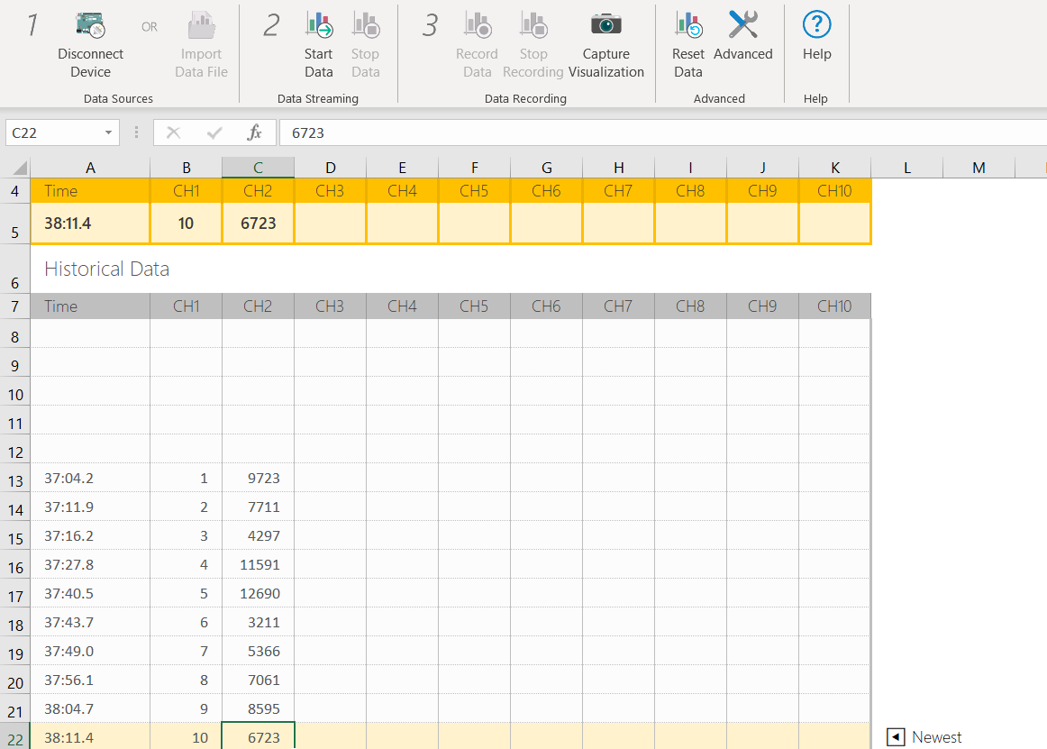
Task: Open Data Streamer Help
Action: tap(816, 24)
